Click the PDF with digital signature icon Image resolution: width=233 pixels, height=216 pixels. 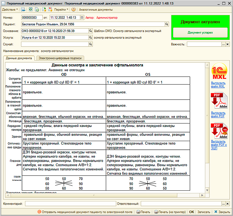click(x=218, y=131)
